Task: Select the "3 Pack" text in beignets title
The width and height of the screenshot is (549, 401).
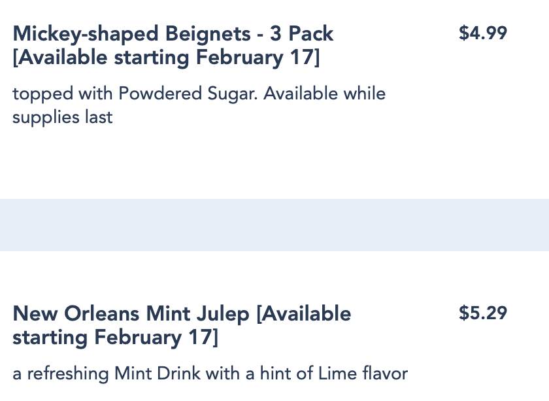Action: 301,33
